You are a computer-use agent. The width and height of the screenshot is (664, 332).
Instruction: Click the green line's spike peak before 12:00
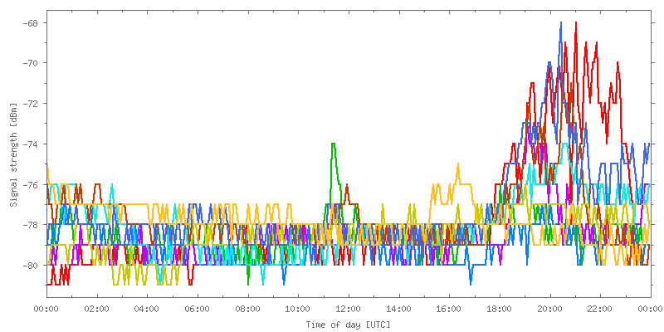pyautogui.click(x=334, y=144)
